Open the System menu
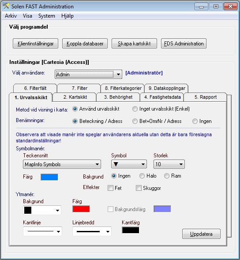The width and height of the screenshot is (240, 260). pyautogui.click(x=47, y=16)
